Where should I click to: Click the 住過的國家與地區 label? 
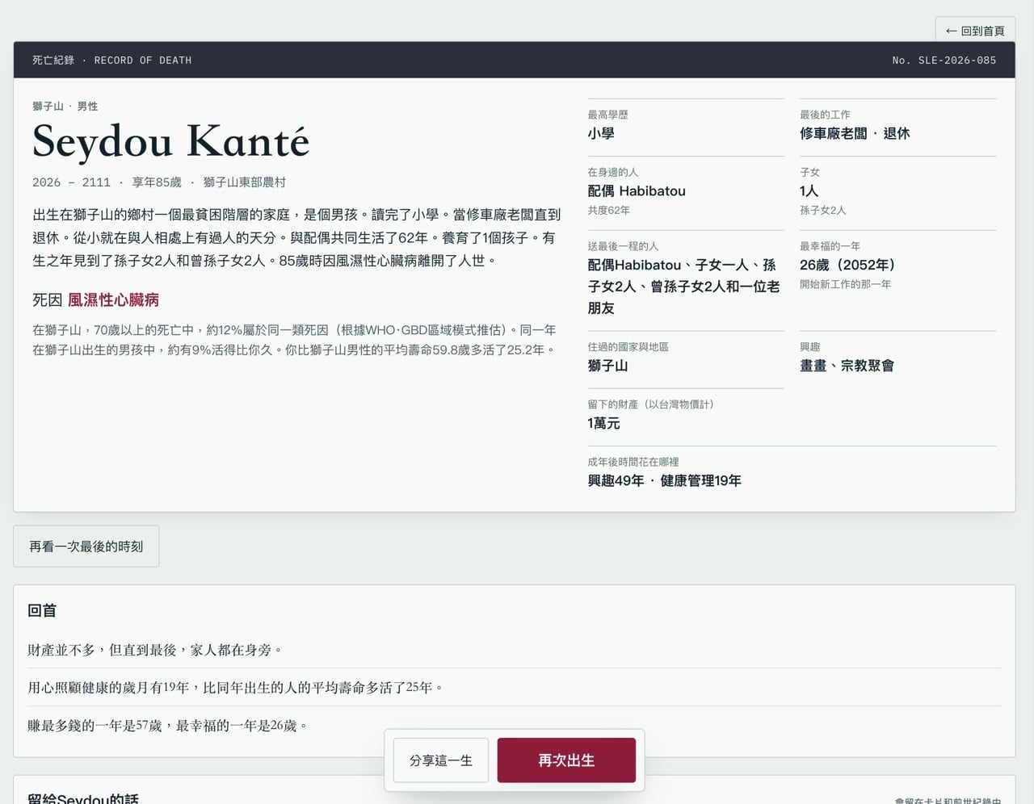[x=628, y=347]
